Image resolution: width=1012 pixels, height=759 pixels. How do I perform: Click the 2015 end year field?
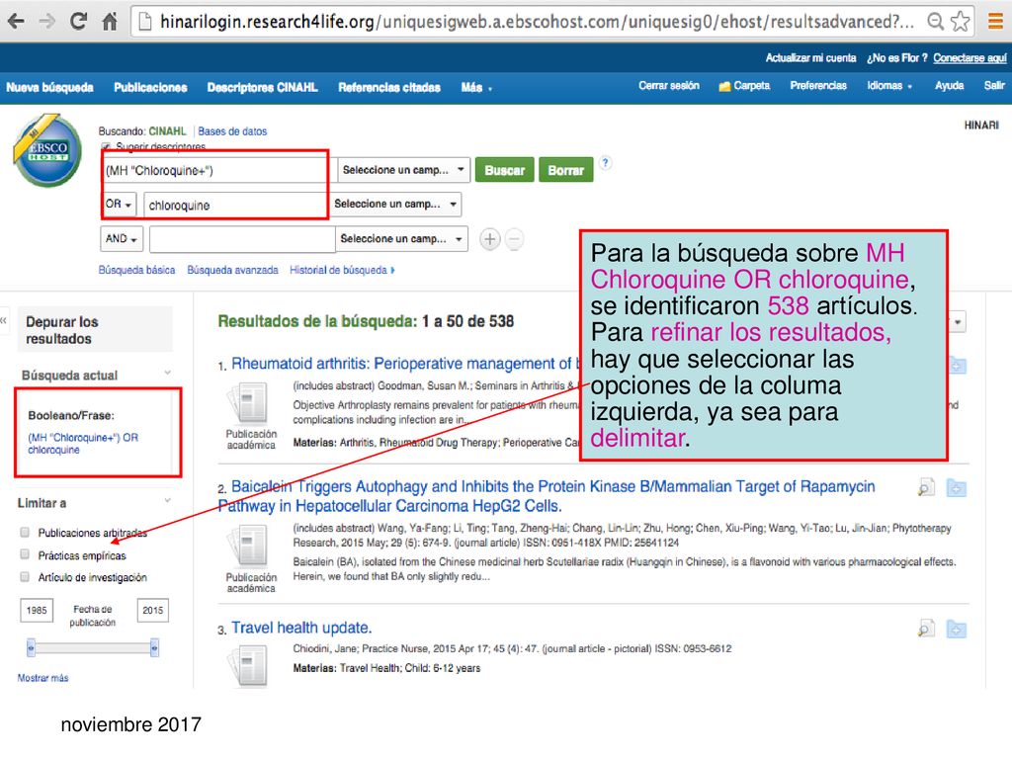153,610
